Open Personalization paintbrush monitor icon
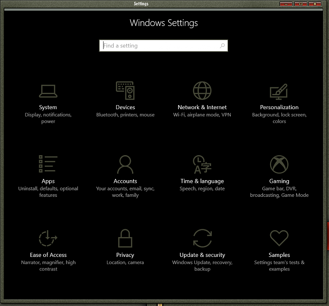This screenshot has width=329, height=306. (x=279, y=92)
